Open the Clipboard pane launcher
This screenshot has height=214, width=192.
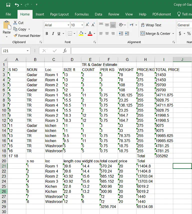click(x=41, y=42)
